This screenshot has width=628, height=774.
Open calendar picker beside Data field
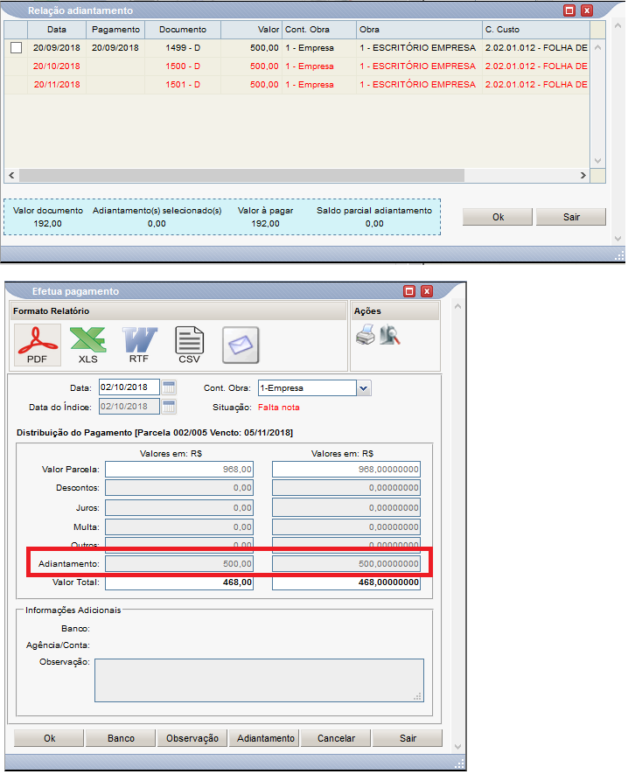(169, 387)
